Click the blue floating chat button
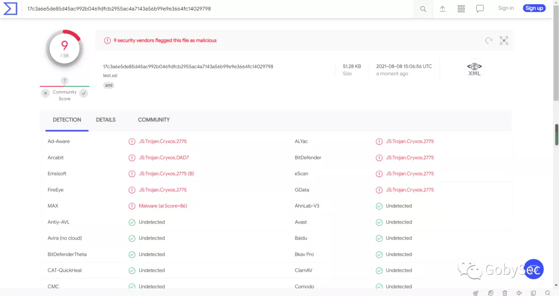The image size is (559, 296). click(x=534, y=269)
